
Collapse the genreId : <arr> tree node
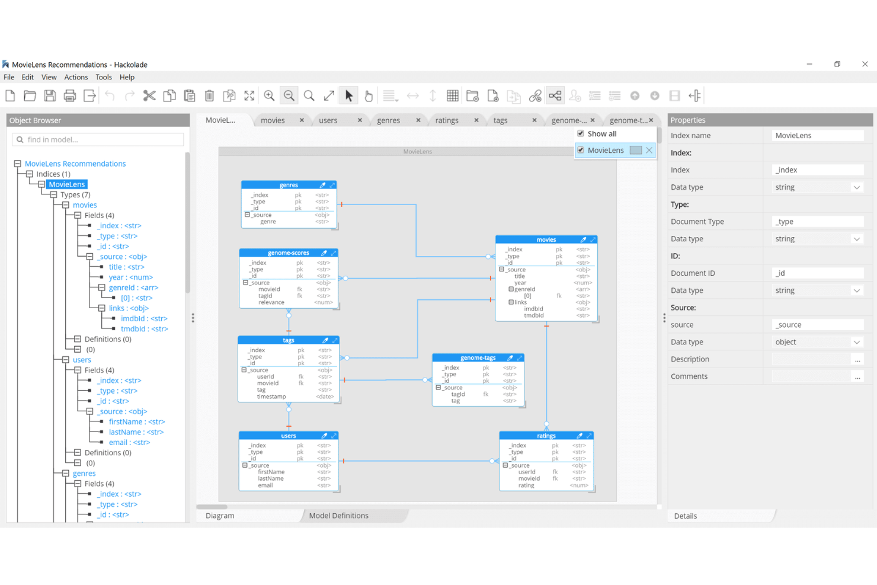tap(102, 287)
